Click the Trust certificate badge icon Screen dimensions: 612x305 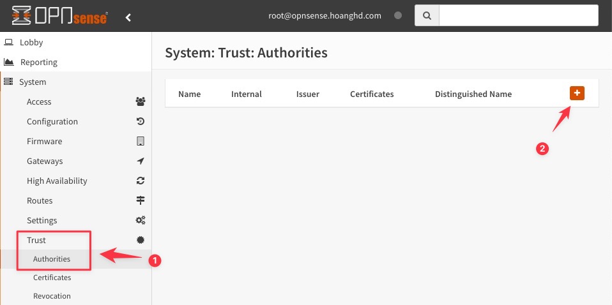(141, 241)
